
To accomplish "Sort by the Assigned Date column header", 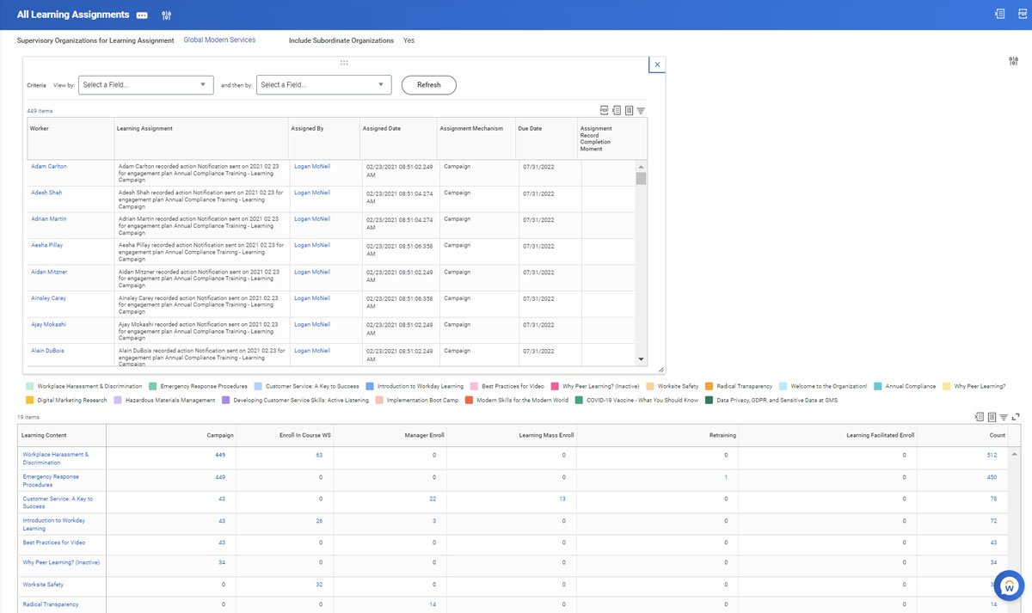I will point(398,138).
